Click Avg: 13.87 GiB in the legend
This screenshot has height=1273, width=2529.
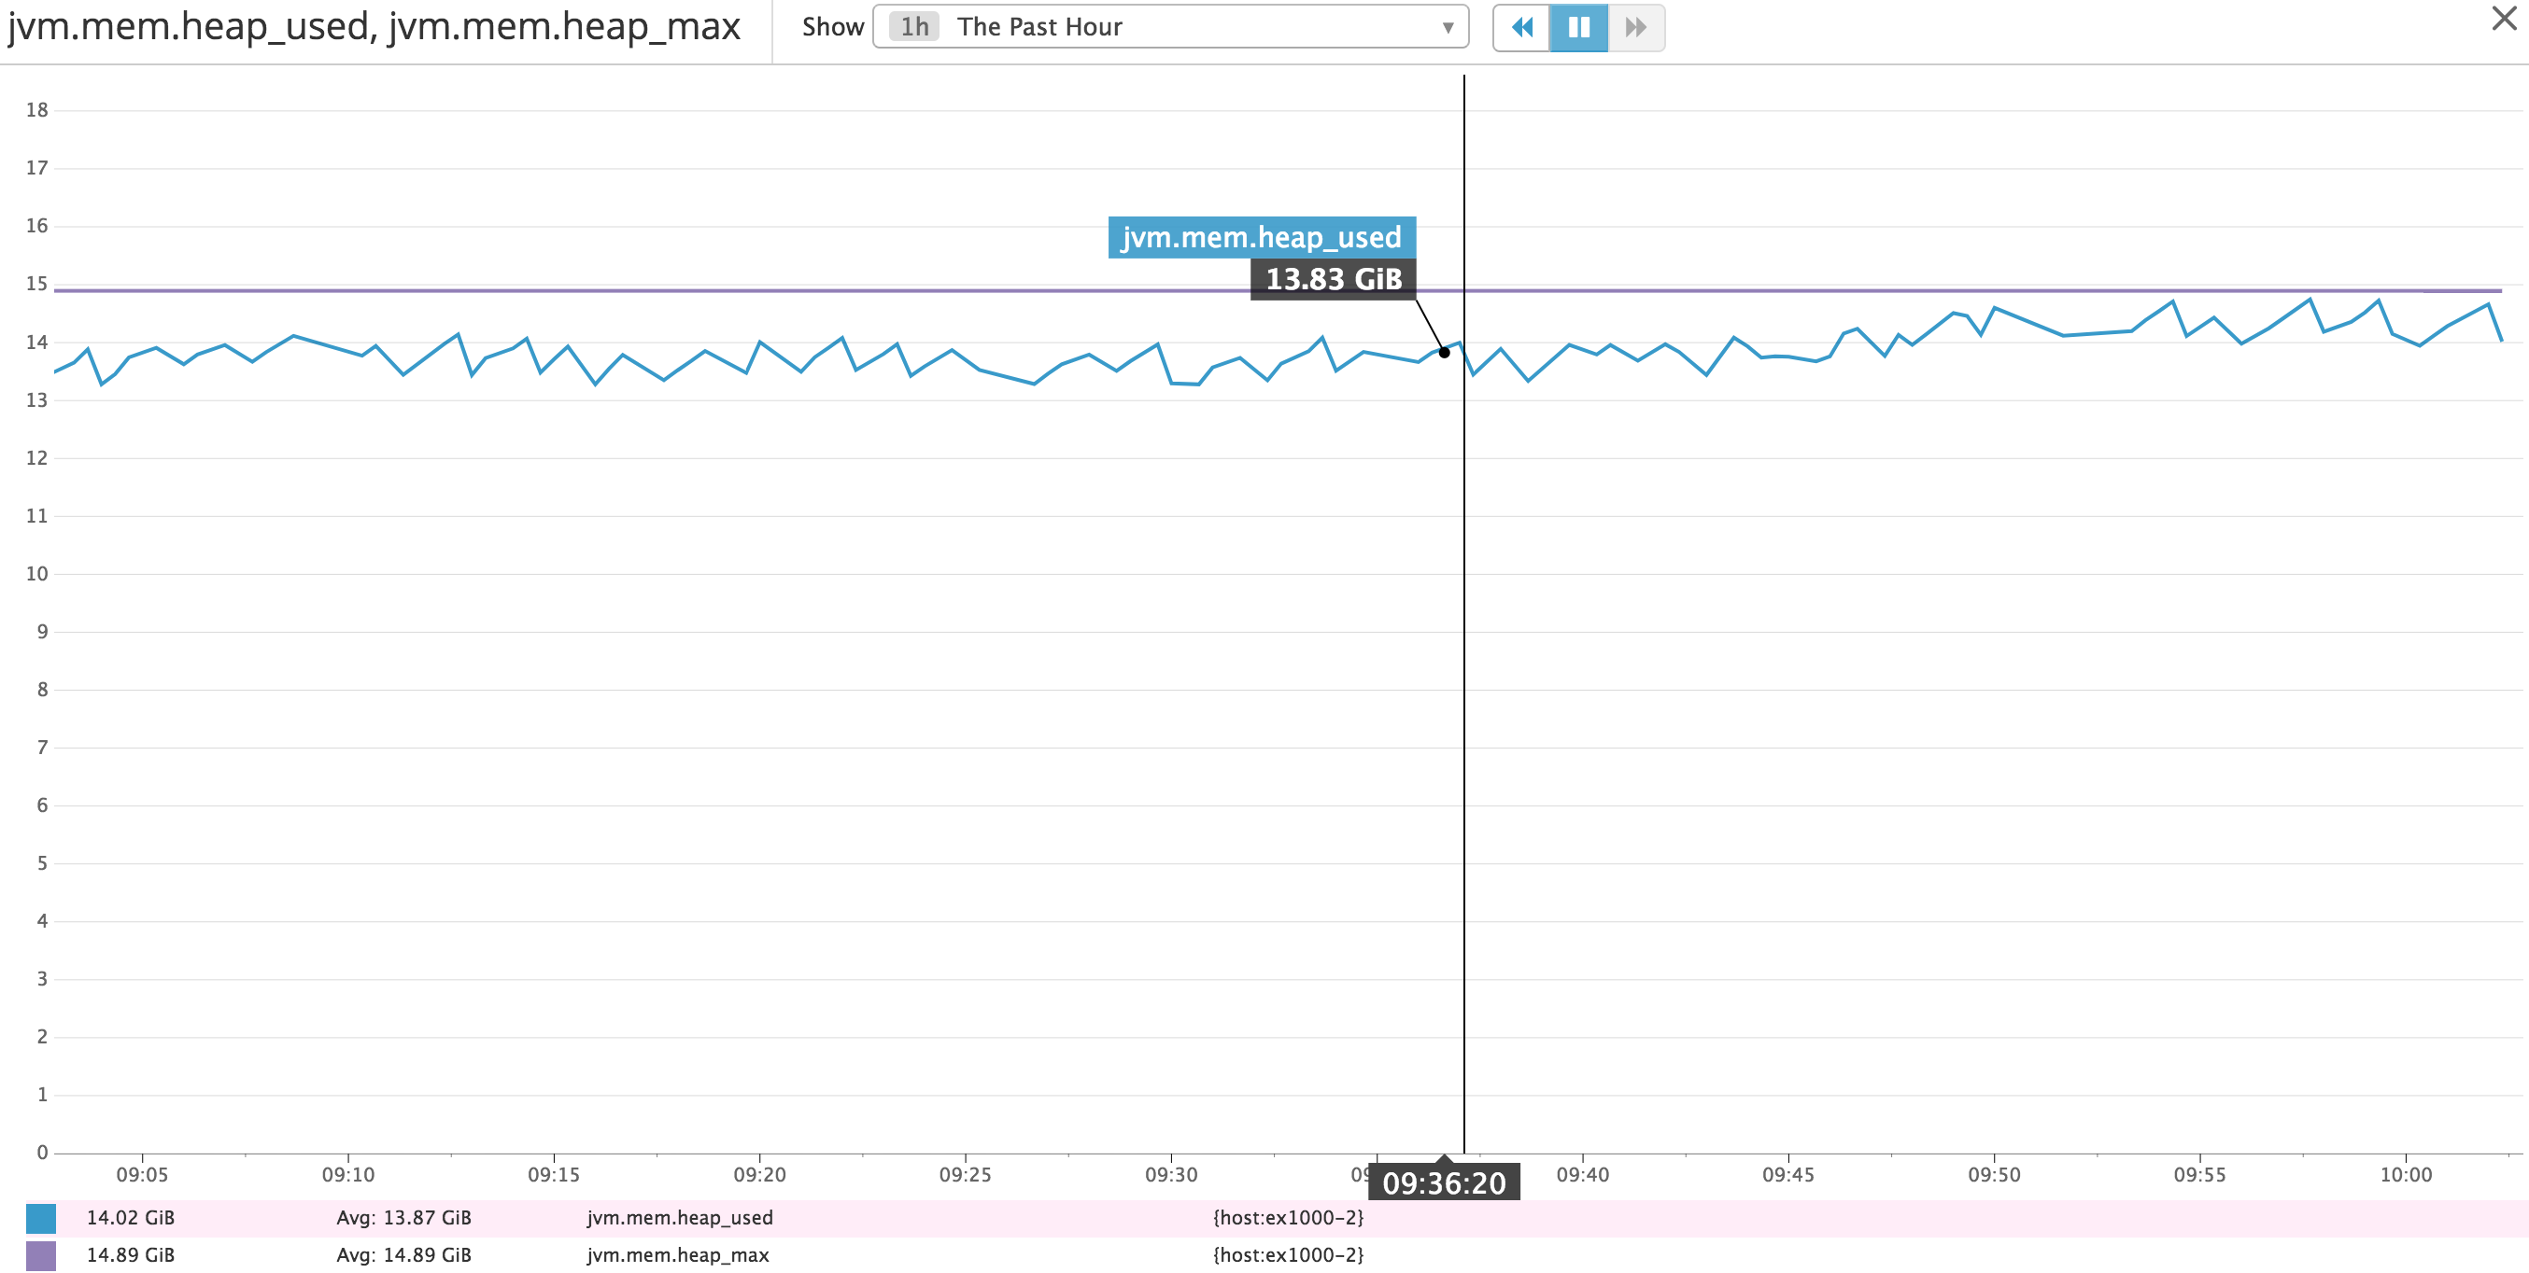point(403,1218)
